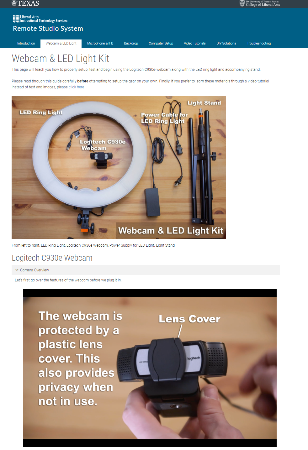Viewport: 308px width, 450px height.
Task: Open the Computer Setup tab
Action: pyautogui.click(x=161, y=44)
